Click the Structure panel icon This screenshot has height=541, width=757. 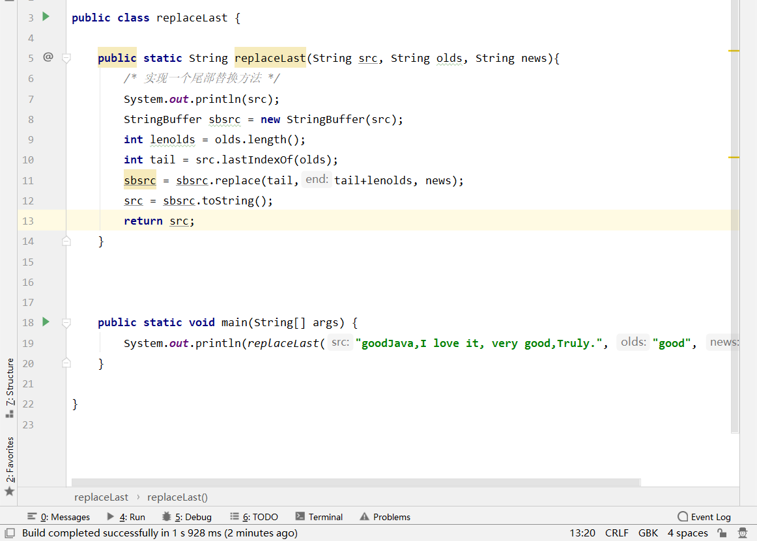(x=10, y=414)
